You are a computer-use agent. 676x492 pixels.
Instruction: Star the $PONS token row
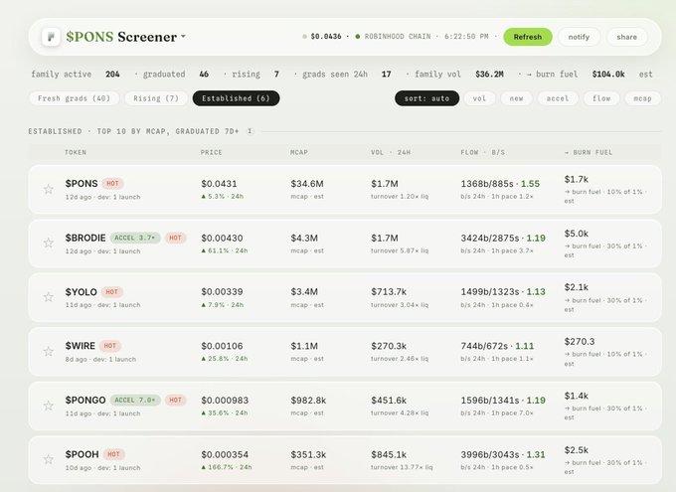click(x=49, y=189)
